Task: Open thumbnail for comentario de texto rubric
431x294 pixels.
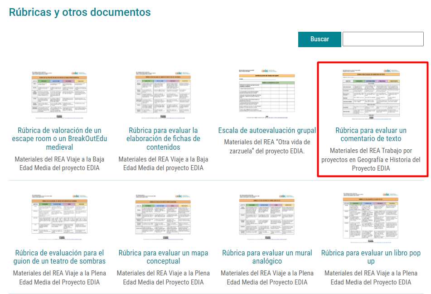Action: pos(371,95)
